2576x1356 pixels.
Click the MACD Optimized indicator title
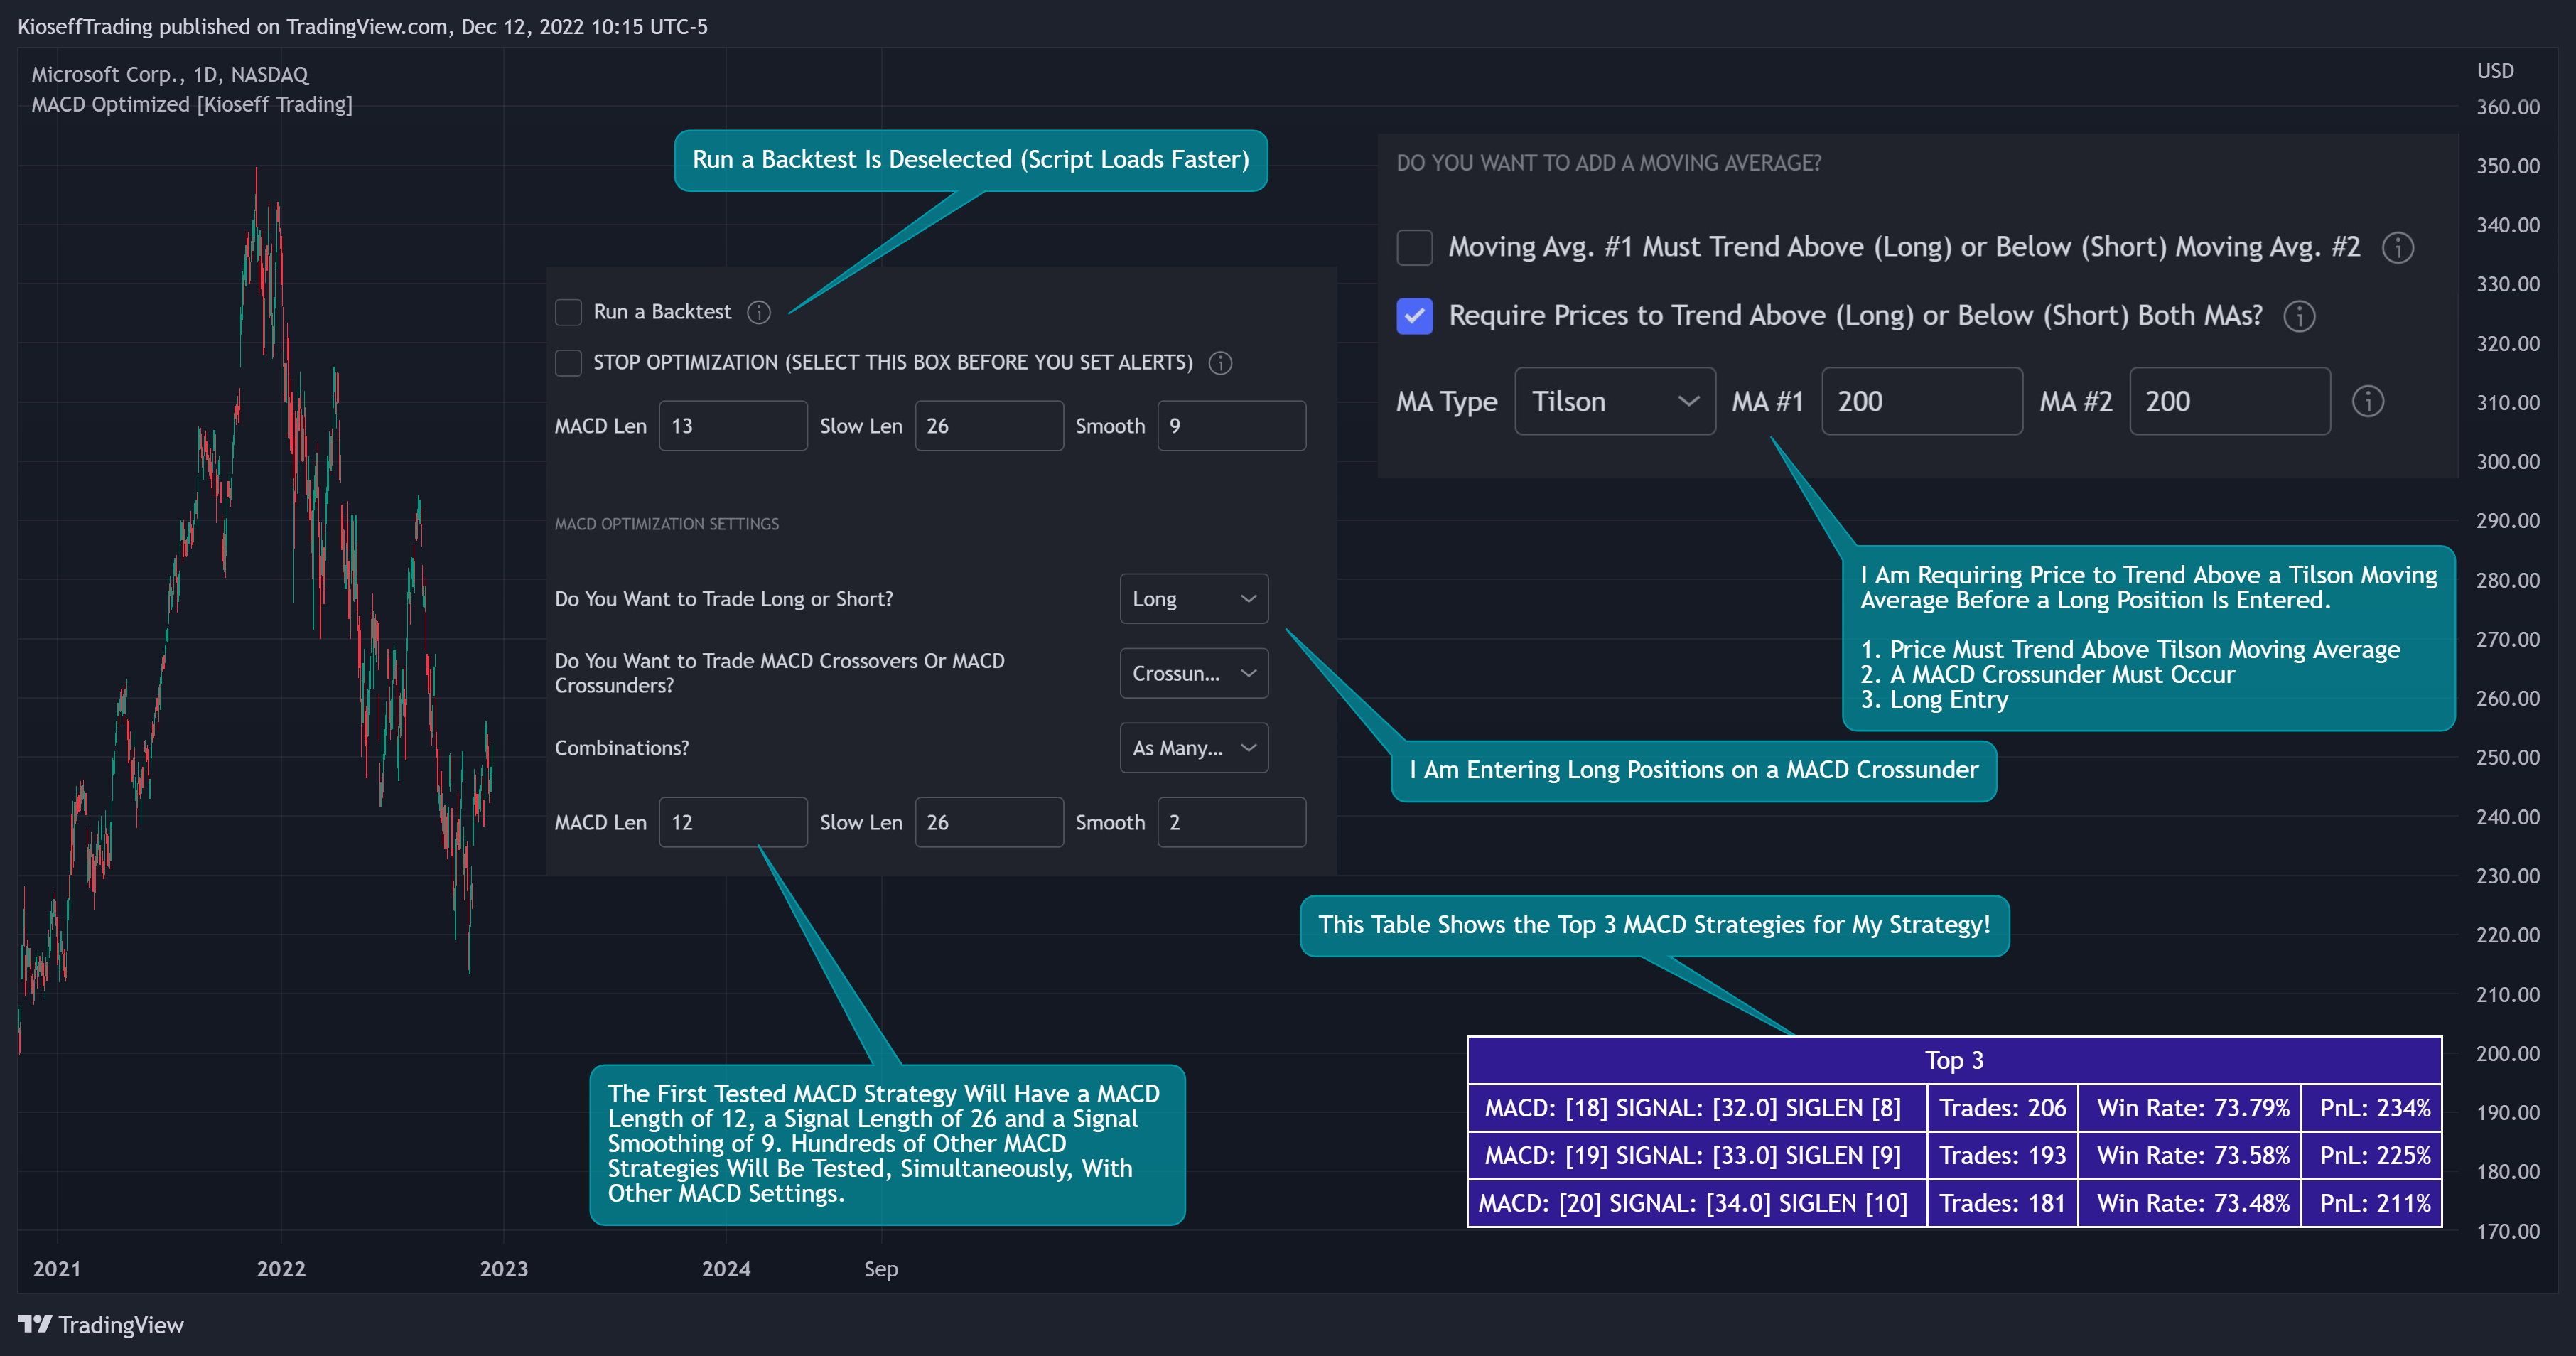[x=192, y=104]
